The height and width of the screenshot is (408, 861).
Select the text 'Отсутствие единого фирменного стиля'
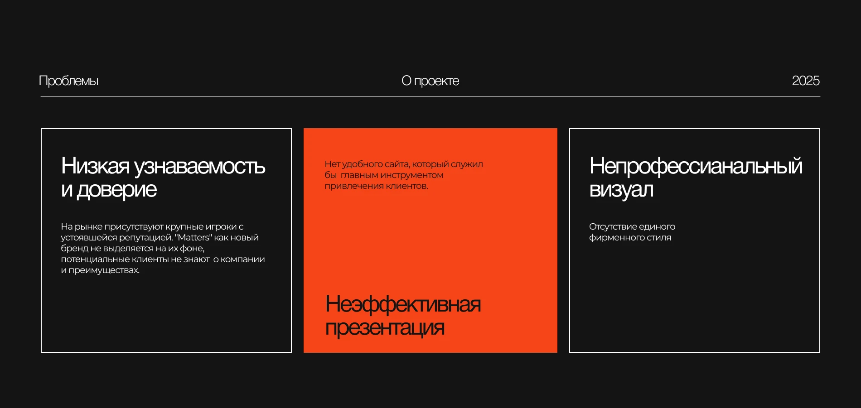coord(632,232)
